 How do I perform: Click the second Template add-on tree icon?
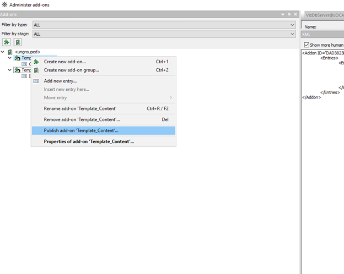(x=17, y=70)
